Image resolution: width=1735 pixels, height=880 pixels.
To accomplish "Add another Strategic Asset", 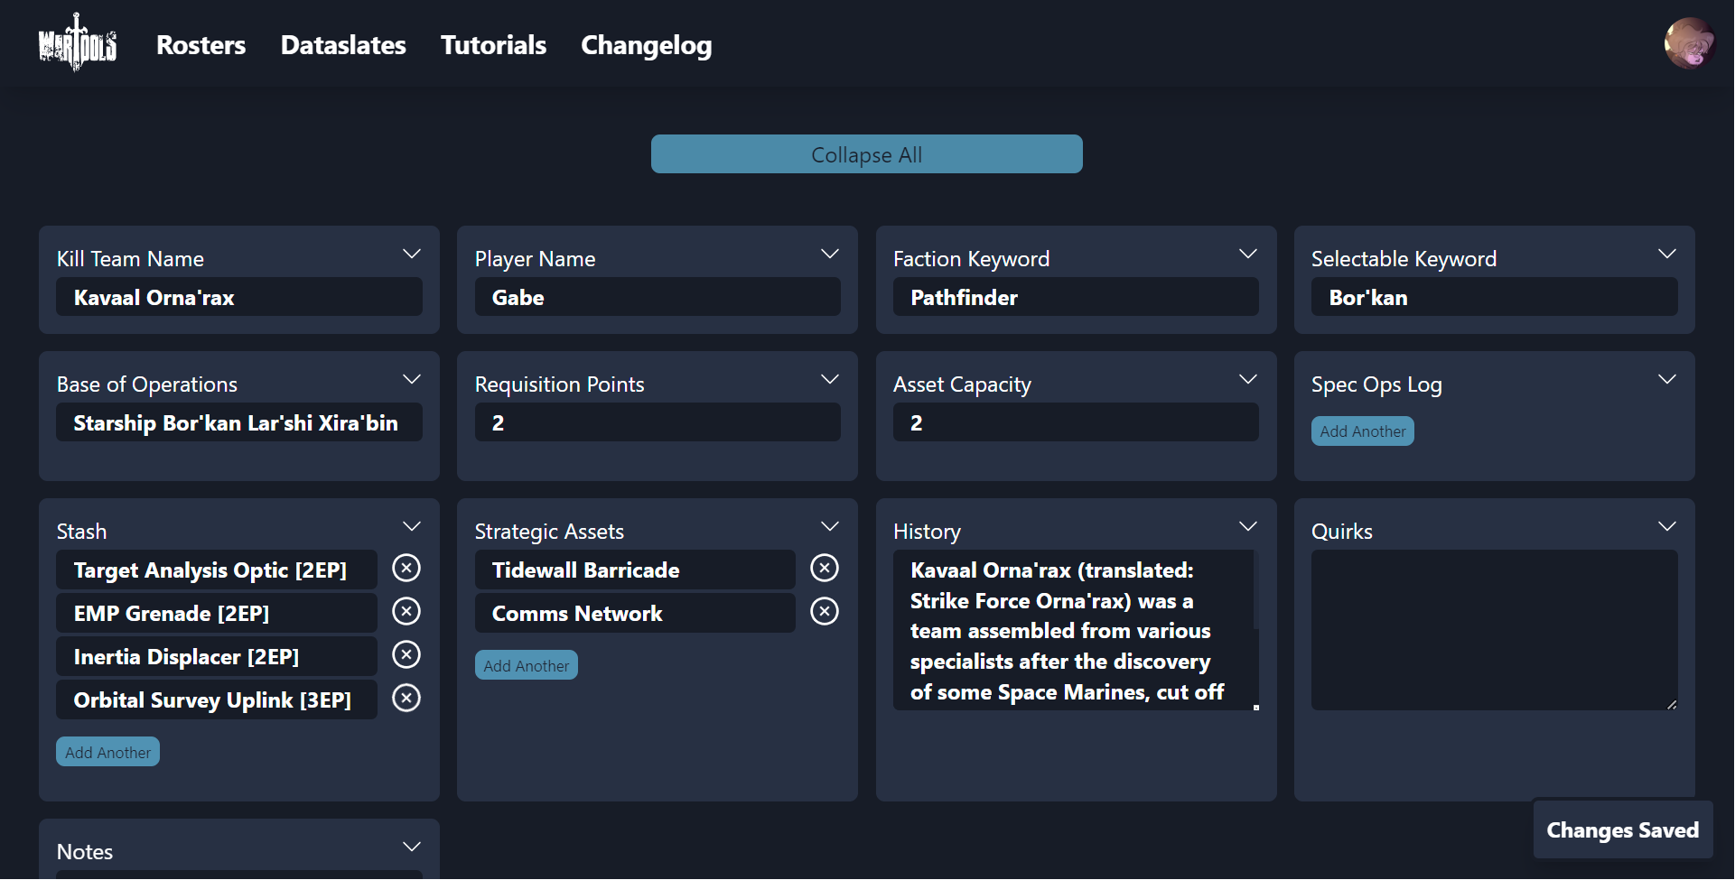I will (527, 666).
